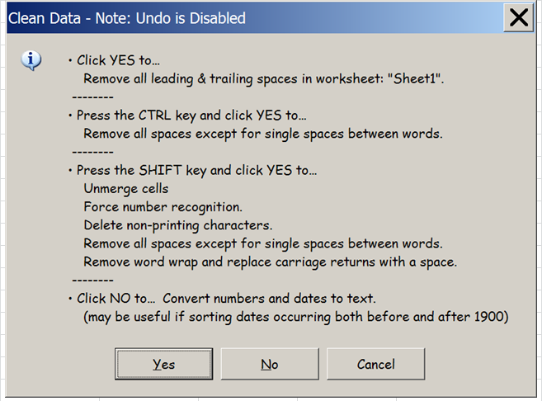Image resolution: width=542 pixels, height=401 pixels.
Task: Click the 'Delete non-printing characters.' line
Action: 178,225
